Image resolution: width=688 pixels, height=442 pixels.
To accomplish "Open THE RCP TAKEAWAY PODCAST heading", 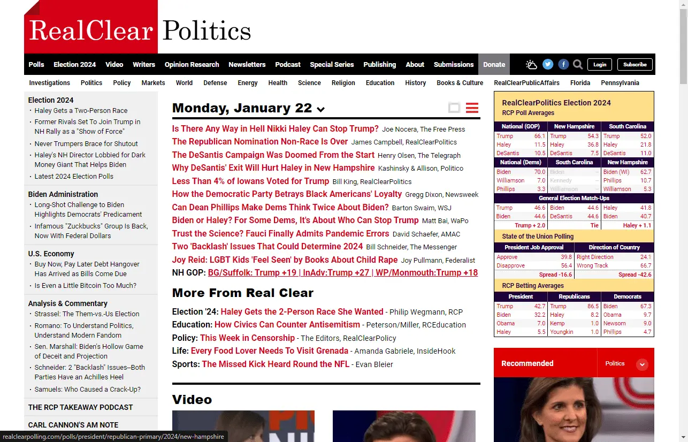I will (80, 408).
